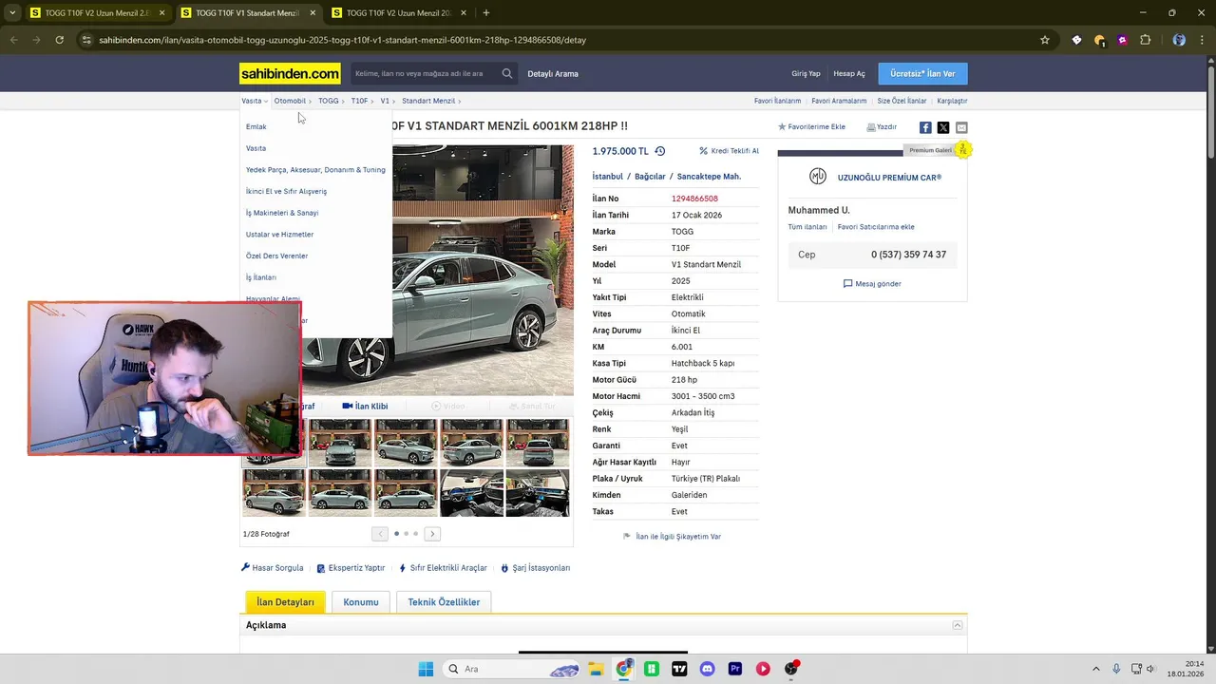Click Ücretsiz İlan Ver button
Viewport: 1216px width, 684px height.
tap(922, 73)
